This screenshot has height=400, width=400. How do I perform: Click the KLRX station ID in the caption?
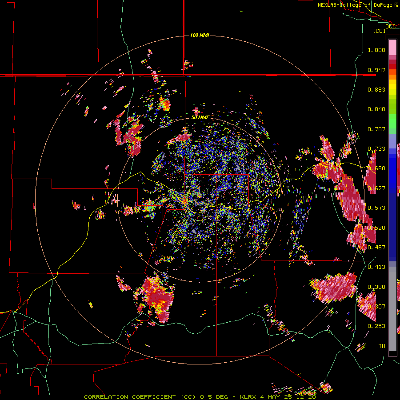click(x=248, y=397)
